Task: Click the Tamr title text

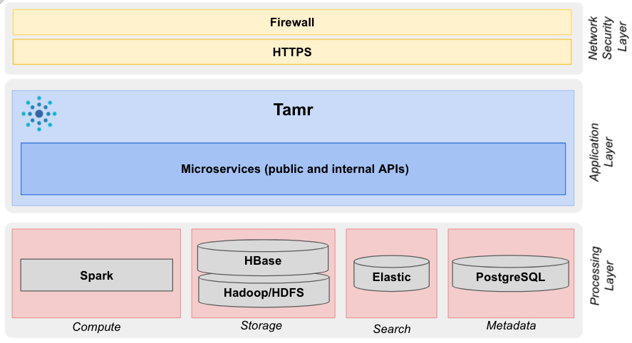Action: [x=293, y=110]
